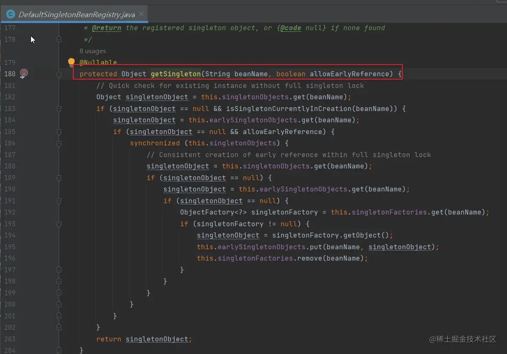Click the fold end marker at line 178
This screenshot has height=354, width=507.
(x=59, y=39)
